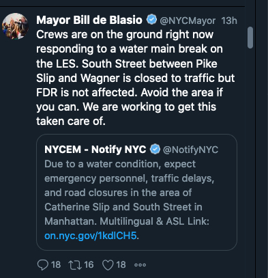Click the reply count of 18
This screenshot has width=268, height=278.
[x=56, y=265]
